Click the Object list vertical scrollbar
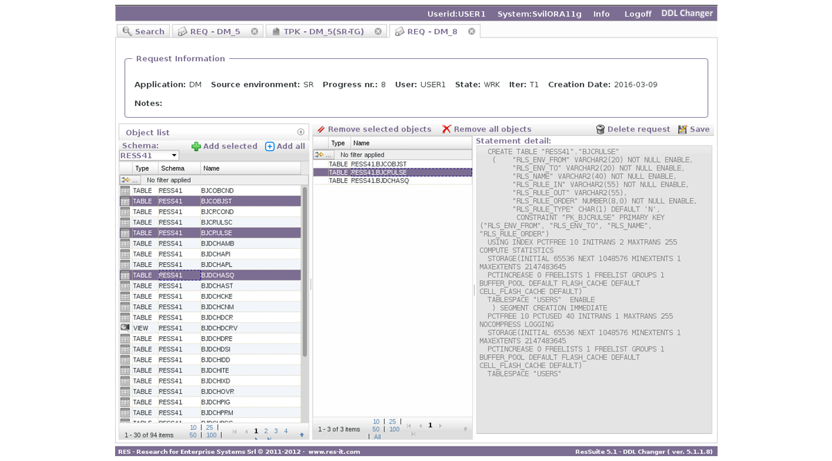The image size is (832, 461). coord(304,272)
